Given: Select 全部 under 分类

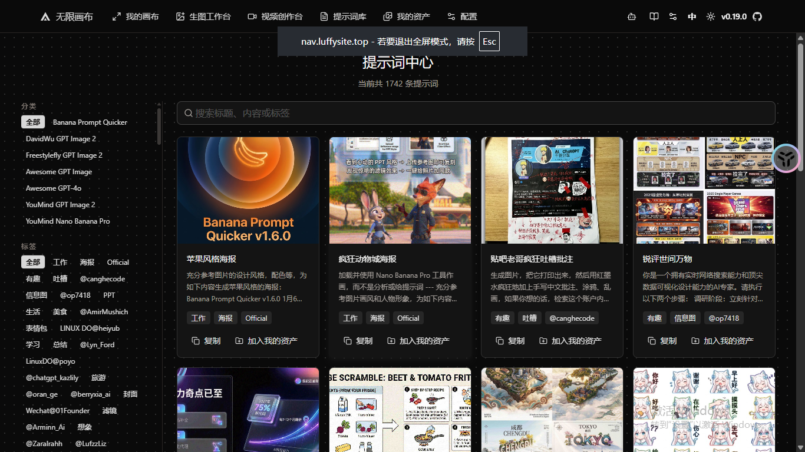Looking at the screenshot, I should click(33, 122).
